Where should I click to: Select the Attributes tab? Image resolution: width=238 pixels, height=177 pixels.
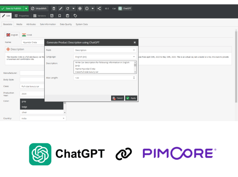point(31,24)
